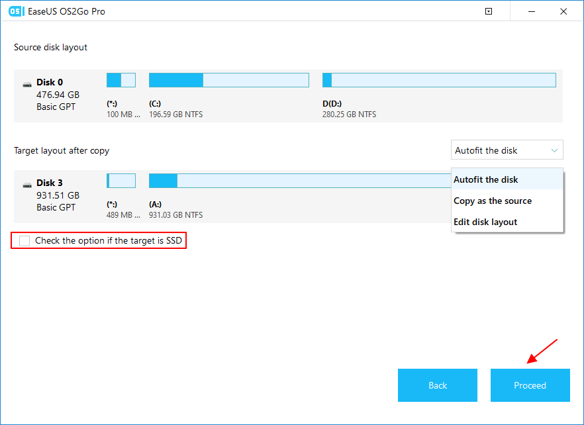584x425 pixels.
Task: Click the small square icon in the title bar
Action: [x=488, y=11]
